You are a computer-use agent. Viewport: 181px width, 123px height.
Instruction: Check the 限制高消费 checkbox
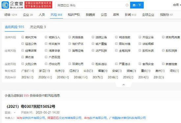163,37
